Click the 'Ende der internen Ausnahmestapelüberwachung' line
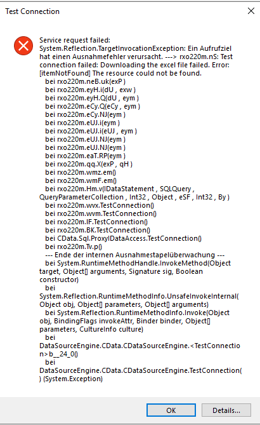The height and width of the screenshot is (425, 260). [134, 255]
